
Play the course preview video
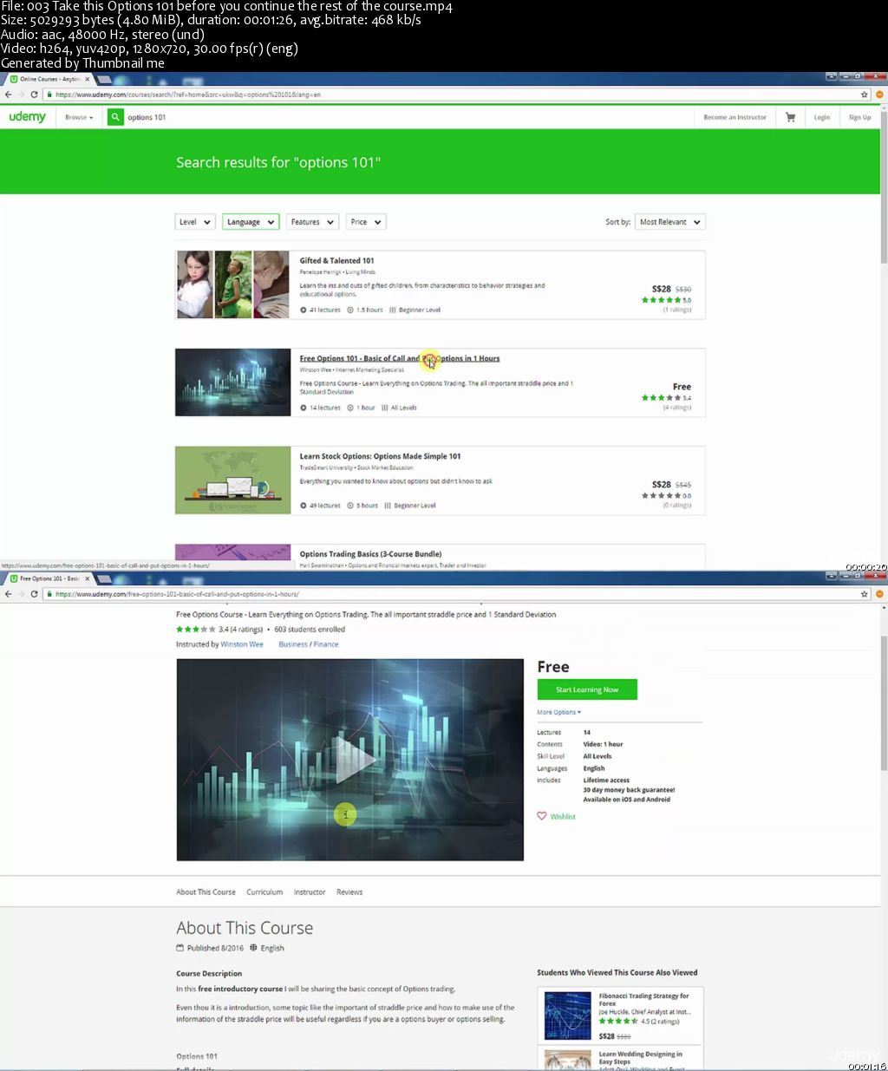(x=354, y=760)
